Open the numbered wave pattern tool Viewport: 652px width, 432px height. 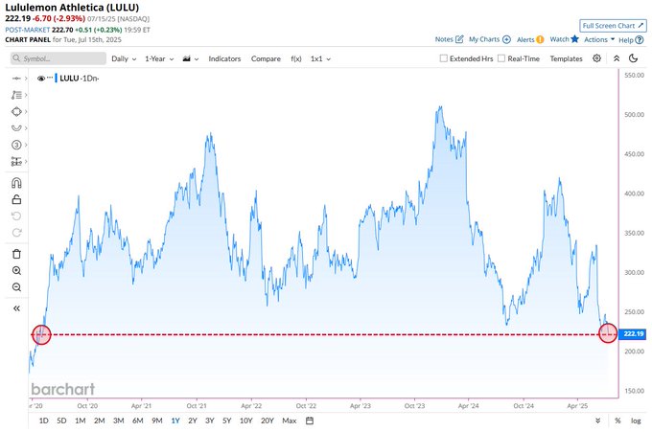(x=16, y=145)
